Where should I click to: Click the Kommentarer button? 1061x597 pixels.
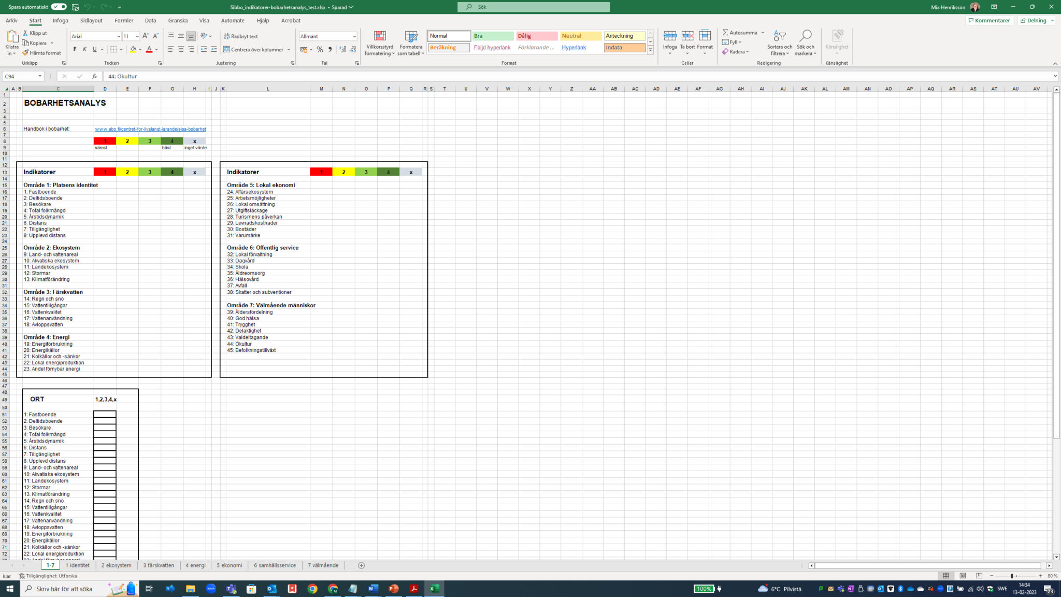[x=988, y=21]
